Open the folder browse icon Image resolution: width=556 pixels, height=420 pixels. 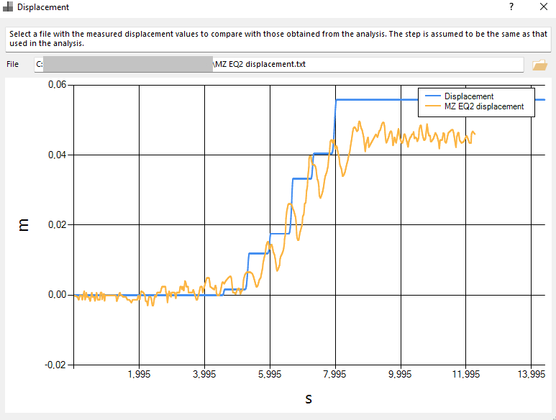tap(539, 65)
